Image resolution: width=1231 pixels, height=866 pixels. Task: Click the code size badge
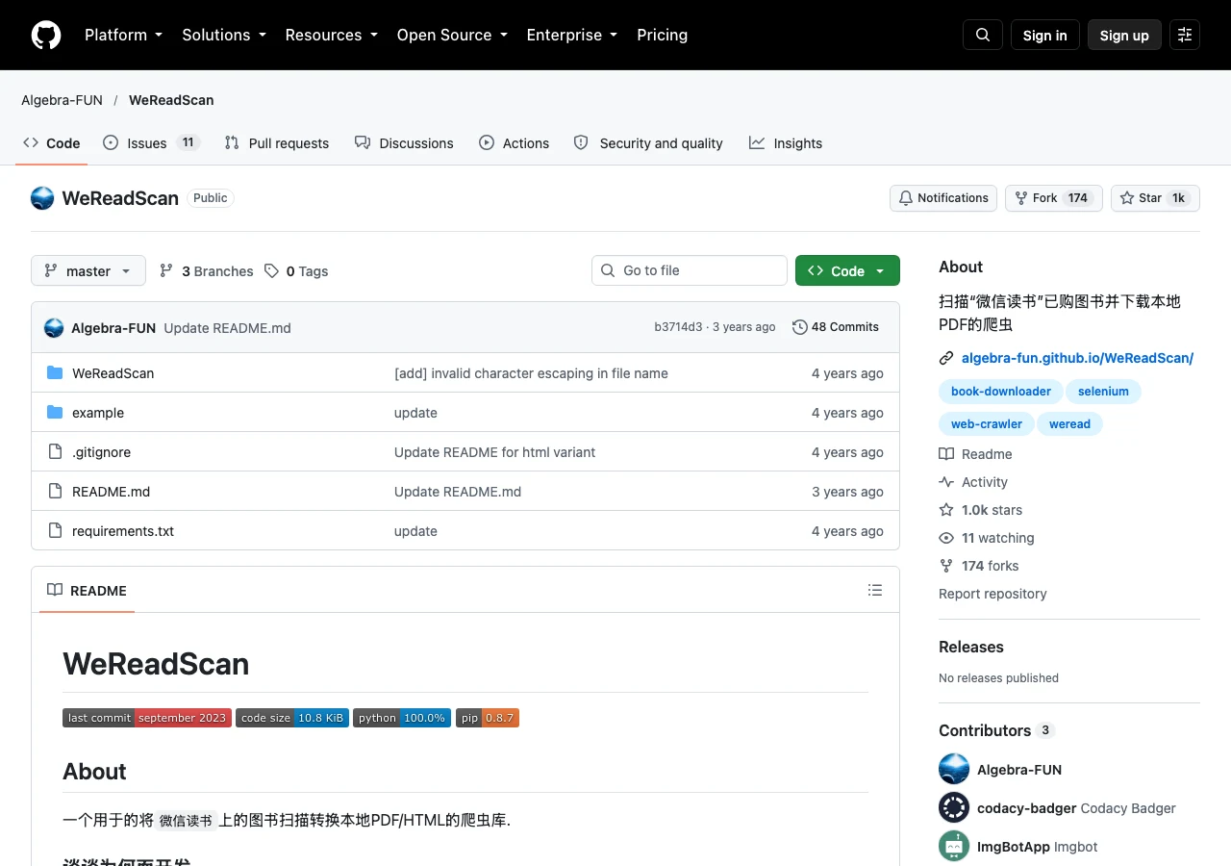coord(292,718)
